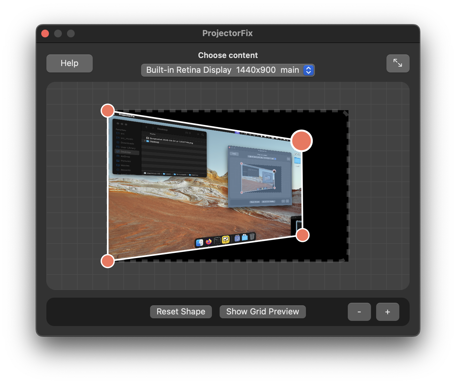Image resolution: width=456 pixels, height=384 pixels.
Task: Click the plus stepper button
Action: [387, 312]
